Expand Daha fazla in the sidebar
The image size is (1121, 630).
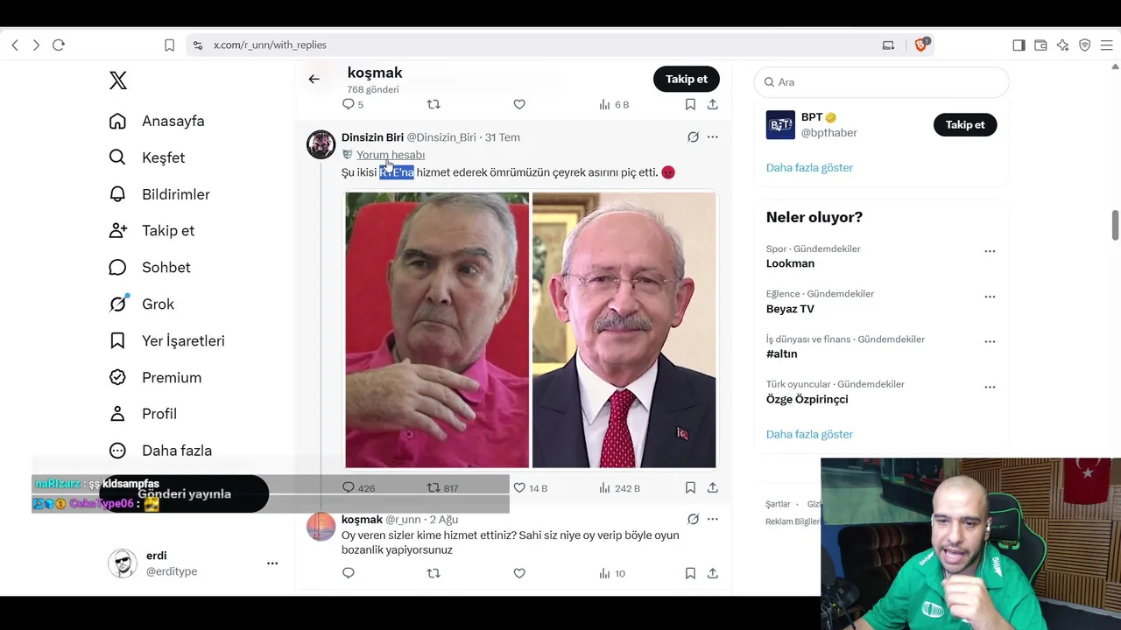(160, 451)
